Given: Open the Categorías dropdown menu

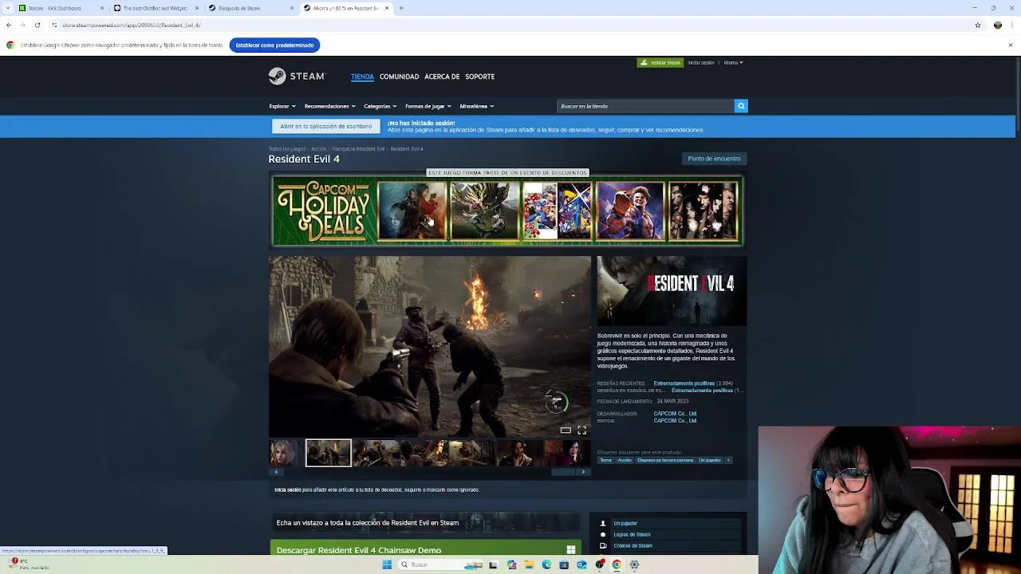Looking at the screenshot, I should [x=380, y=106].
